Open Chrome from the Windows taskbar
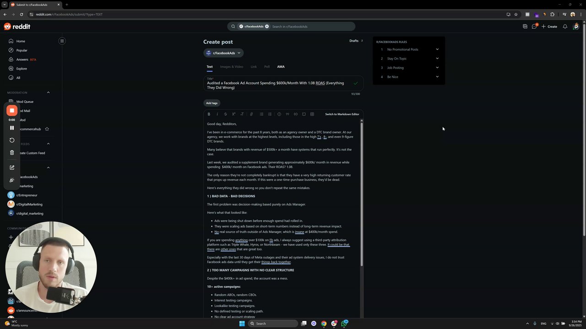The height and width of the screenshot is (329, 586). tap(324, 324)
